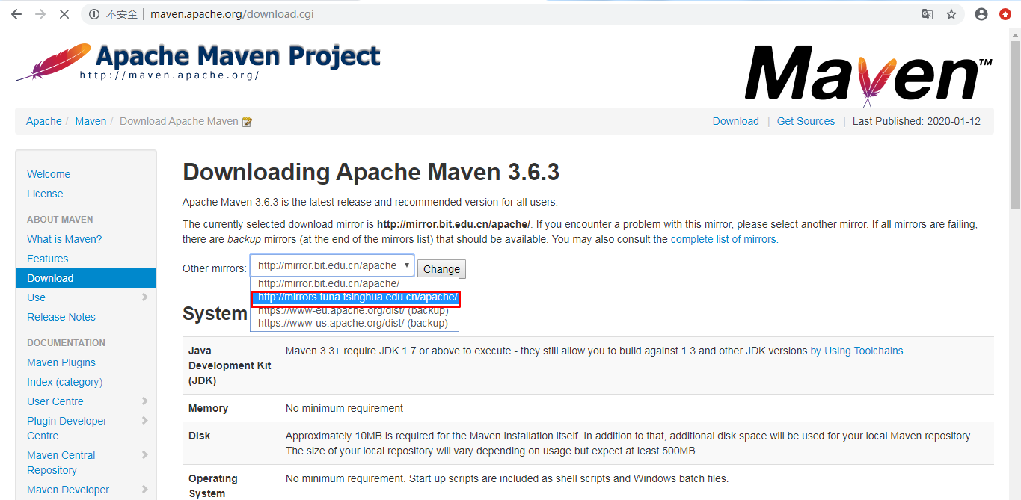Open What is Maven? sidebar link
Image resolution: width=1021 pixels, height=500 pixels.
click(x=64, y=239)
